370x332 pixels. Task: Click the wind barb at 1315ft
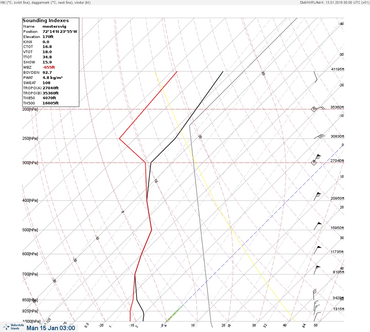317,306
